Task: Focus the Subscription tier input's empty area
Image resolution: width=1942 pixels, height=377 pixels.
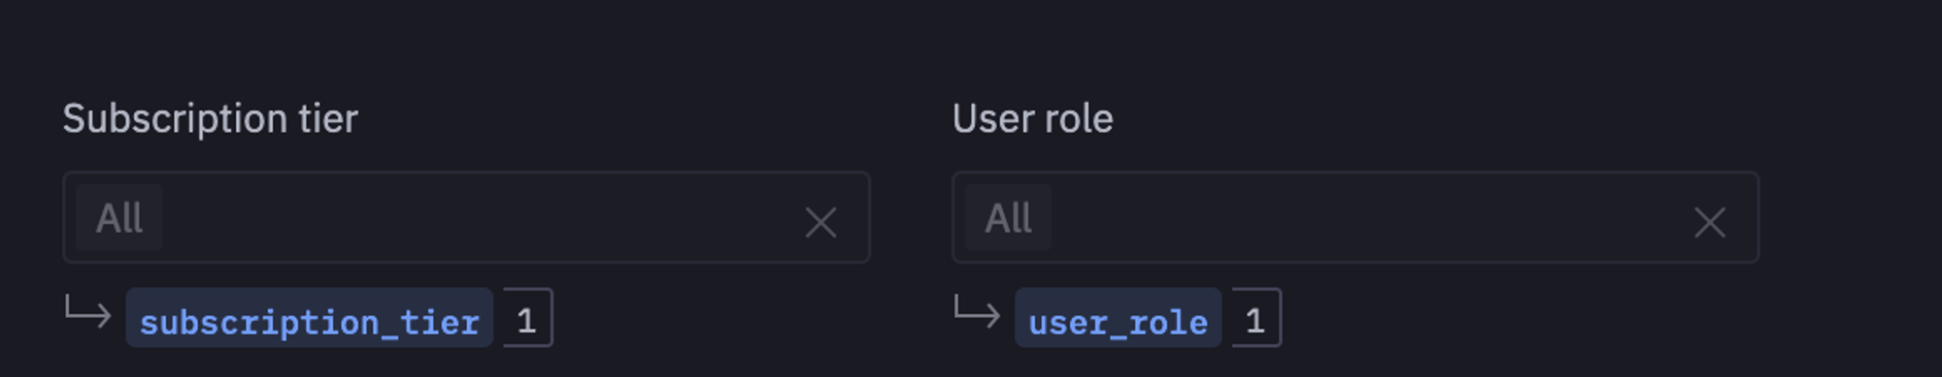Action: pyautogui.click(x=481, y=218)
